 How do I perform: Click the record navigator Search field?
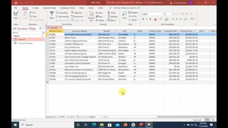pos(95,117)
